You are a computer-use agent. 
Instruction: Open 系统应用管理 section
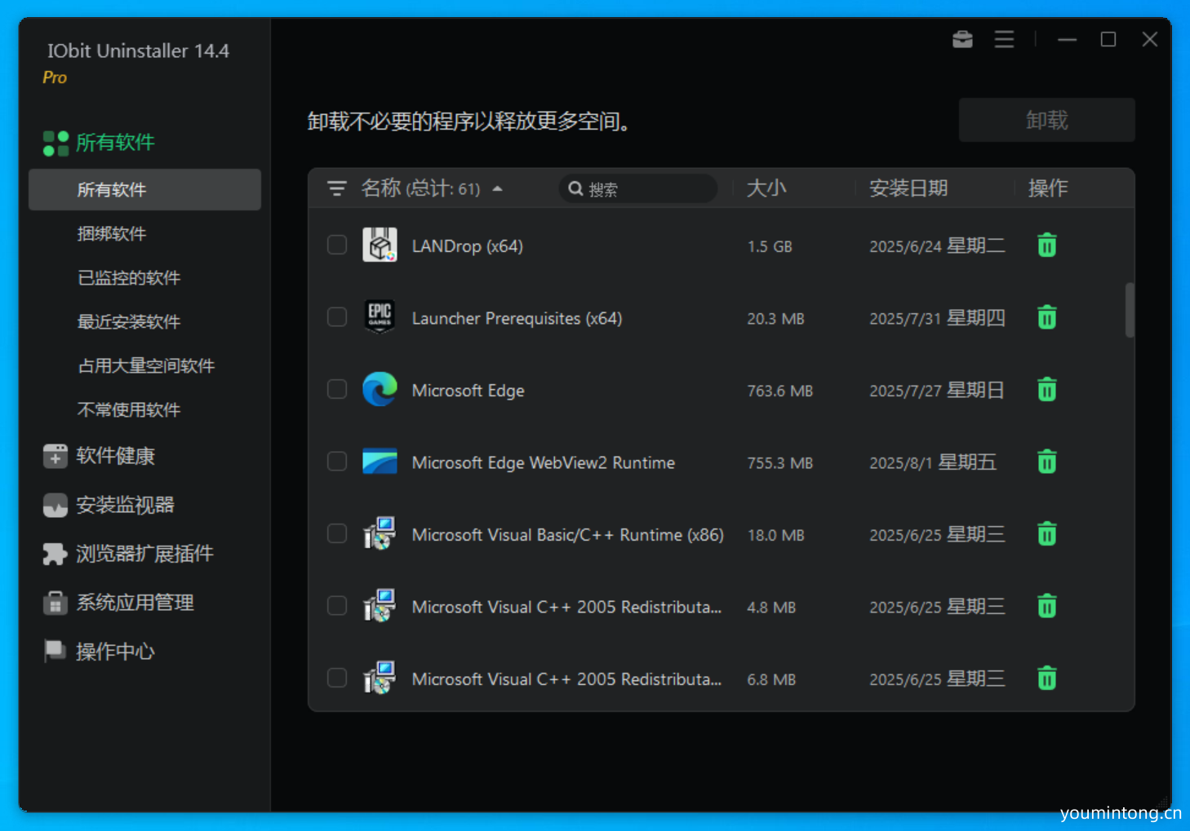tap(135, 603)
